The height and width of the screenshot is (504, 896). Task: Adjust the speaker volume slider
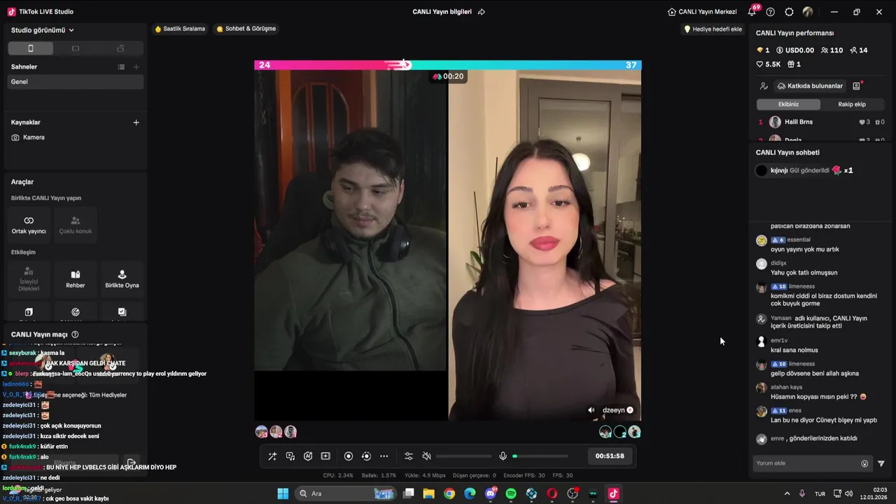(464, 456)
